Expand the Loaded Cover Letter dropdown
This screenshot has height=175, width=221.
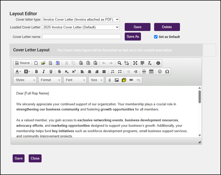tap(81, 27)
